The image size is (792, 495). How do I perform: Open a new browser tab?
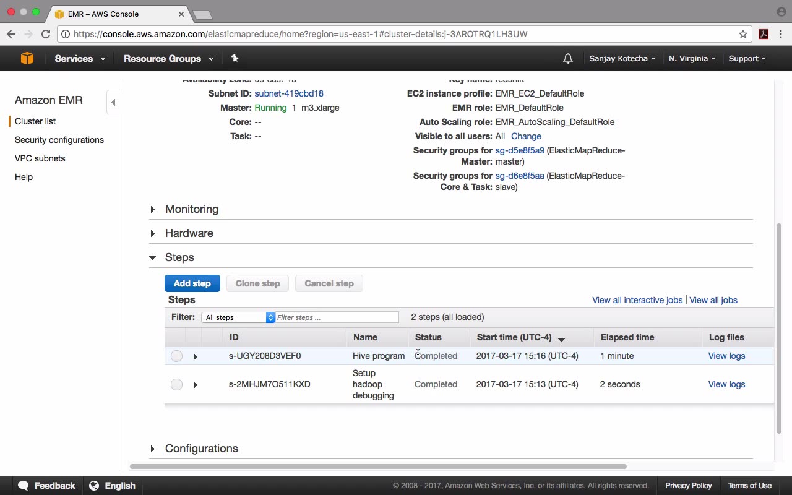[202, 14]
